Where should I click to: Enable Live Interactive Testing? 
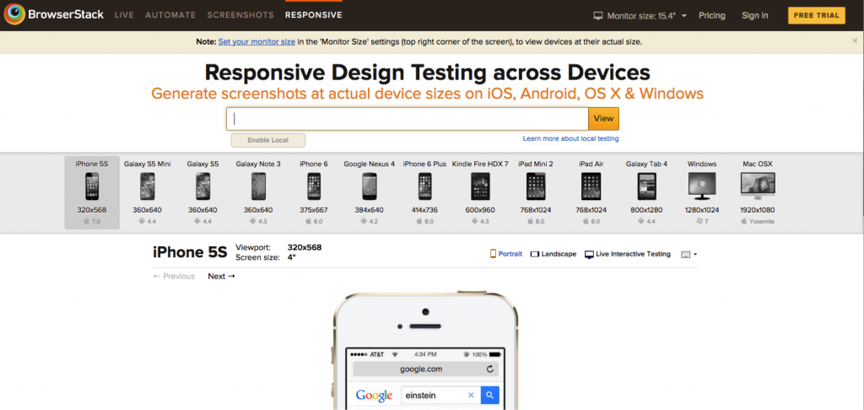pyautogui.click(x=628, y=253)
